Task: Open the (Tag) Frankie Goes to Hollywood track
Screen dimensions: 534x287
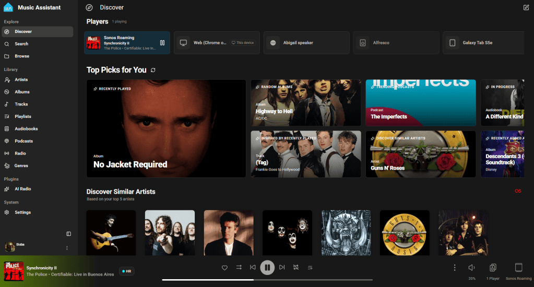Action: point(306,154)
